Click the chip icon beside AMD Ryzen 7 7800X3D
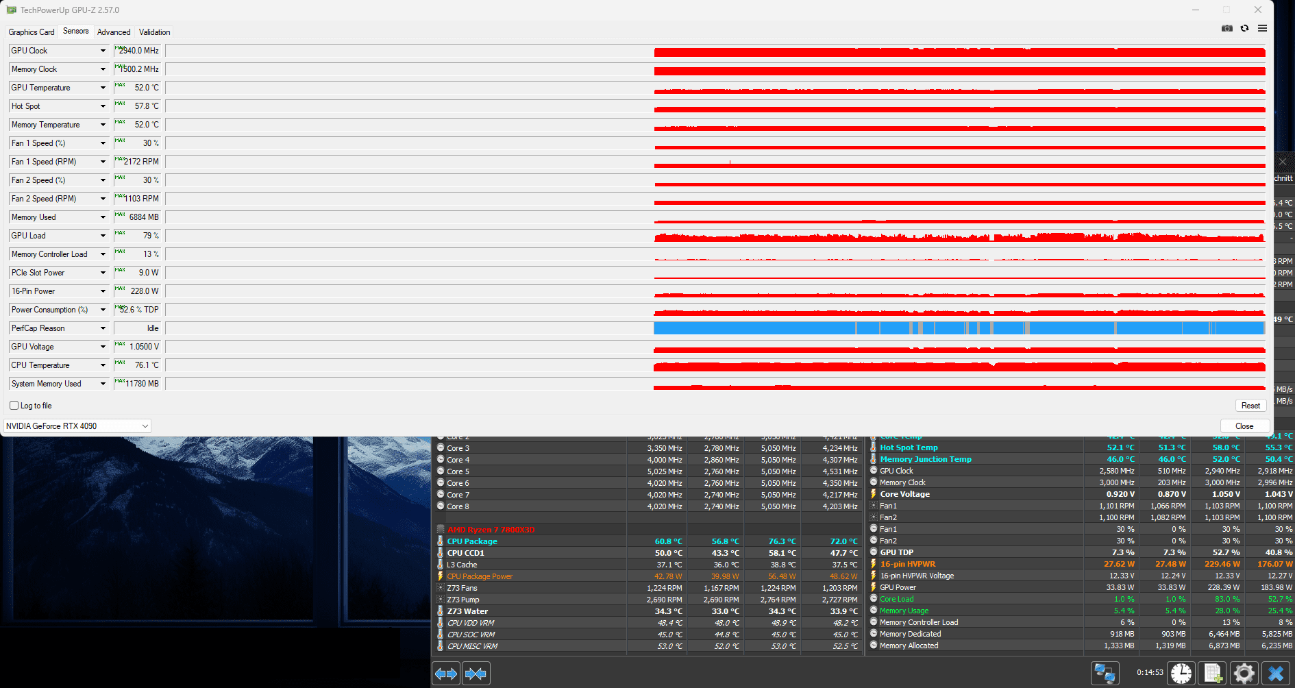 click(x=441, y=530)
